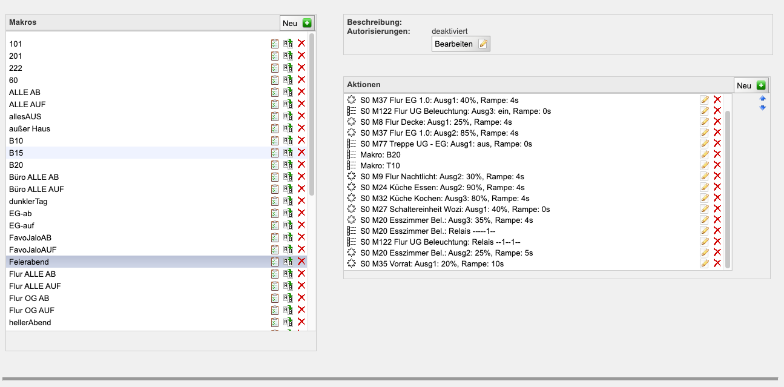Edit the Makro: B20 action
This screenshot has height=387, width=784.
click(x=704, y=155)
